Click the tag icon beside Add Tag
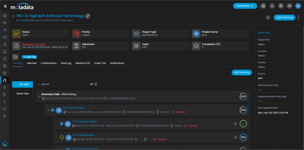This screenshot has height=150, width=304. click(15, 57)
